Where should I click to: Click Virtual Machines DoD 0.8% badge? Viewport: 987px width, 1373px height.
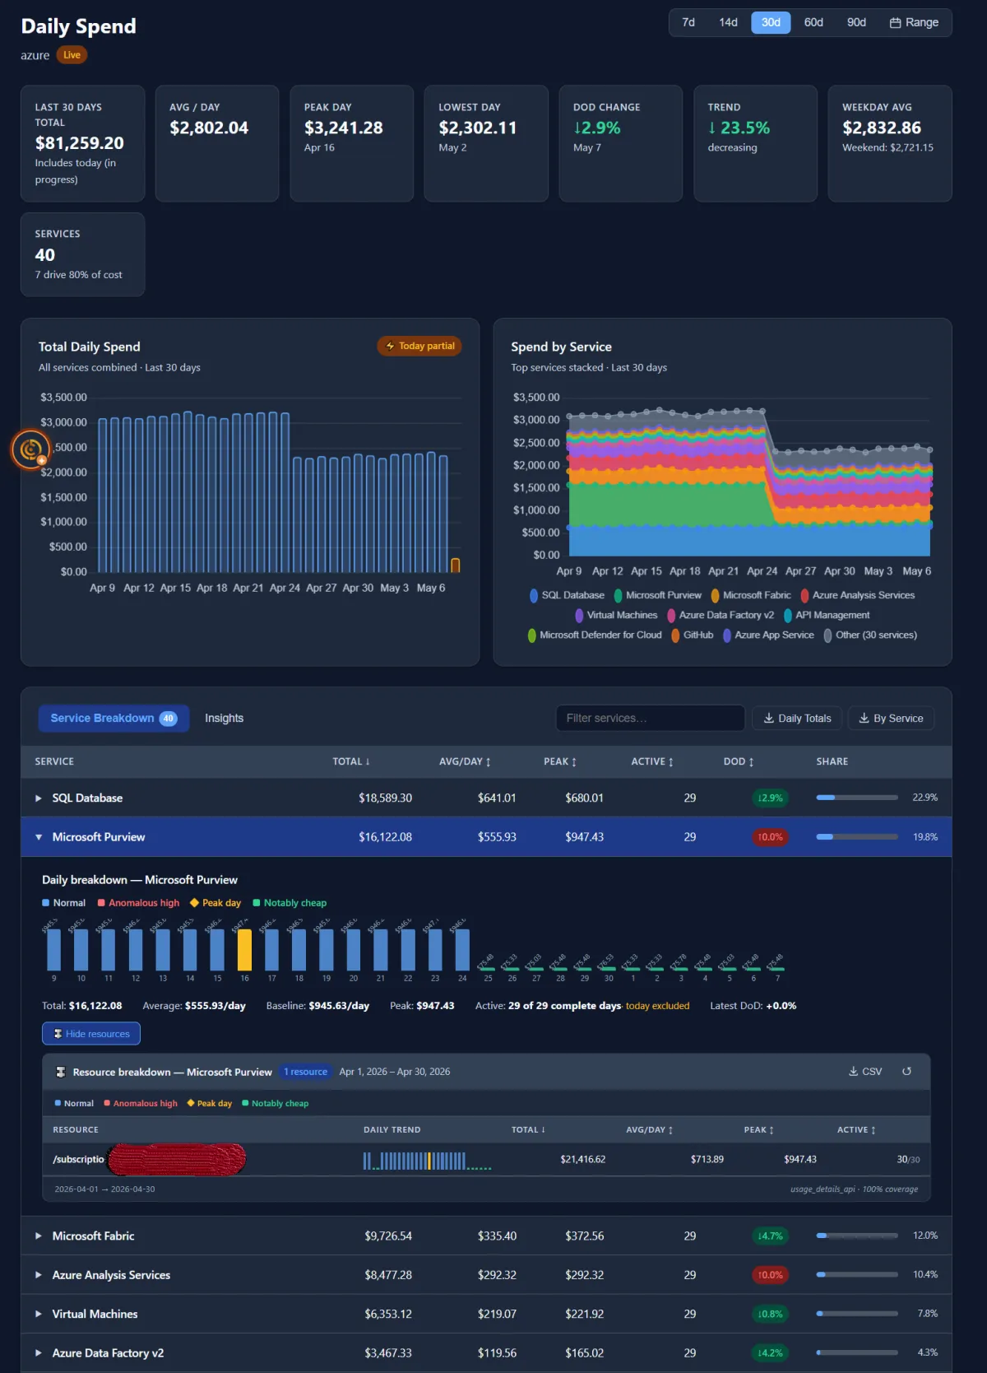770,1314
